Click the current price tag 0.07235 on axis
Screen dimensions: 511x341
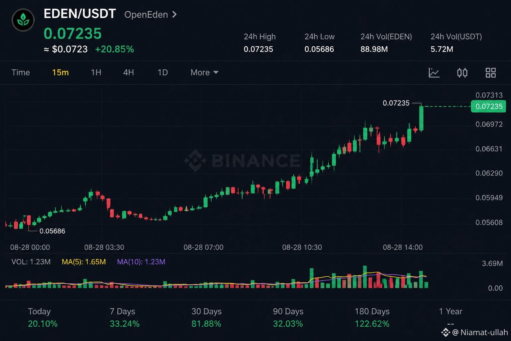[488, 107]
